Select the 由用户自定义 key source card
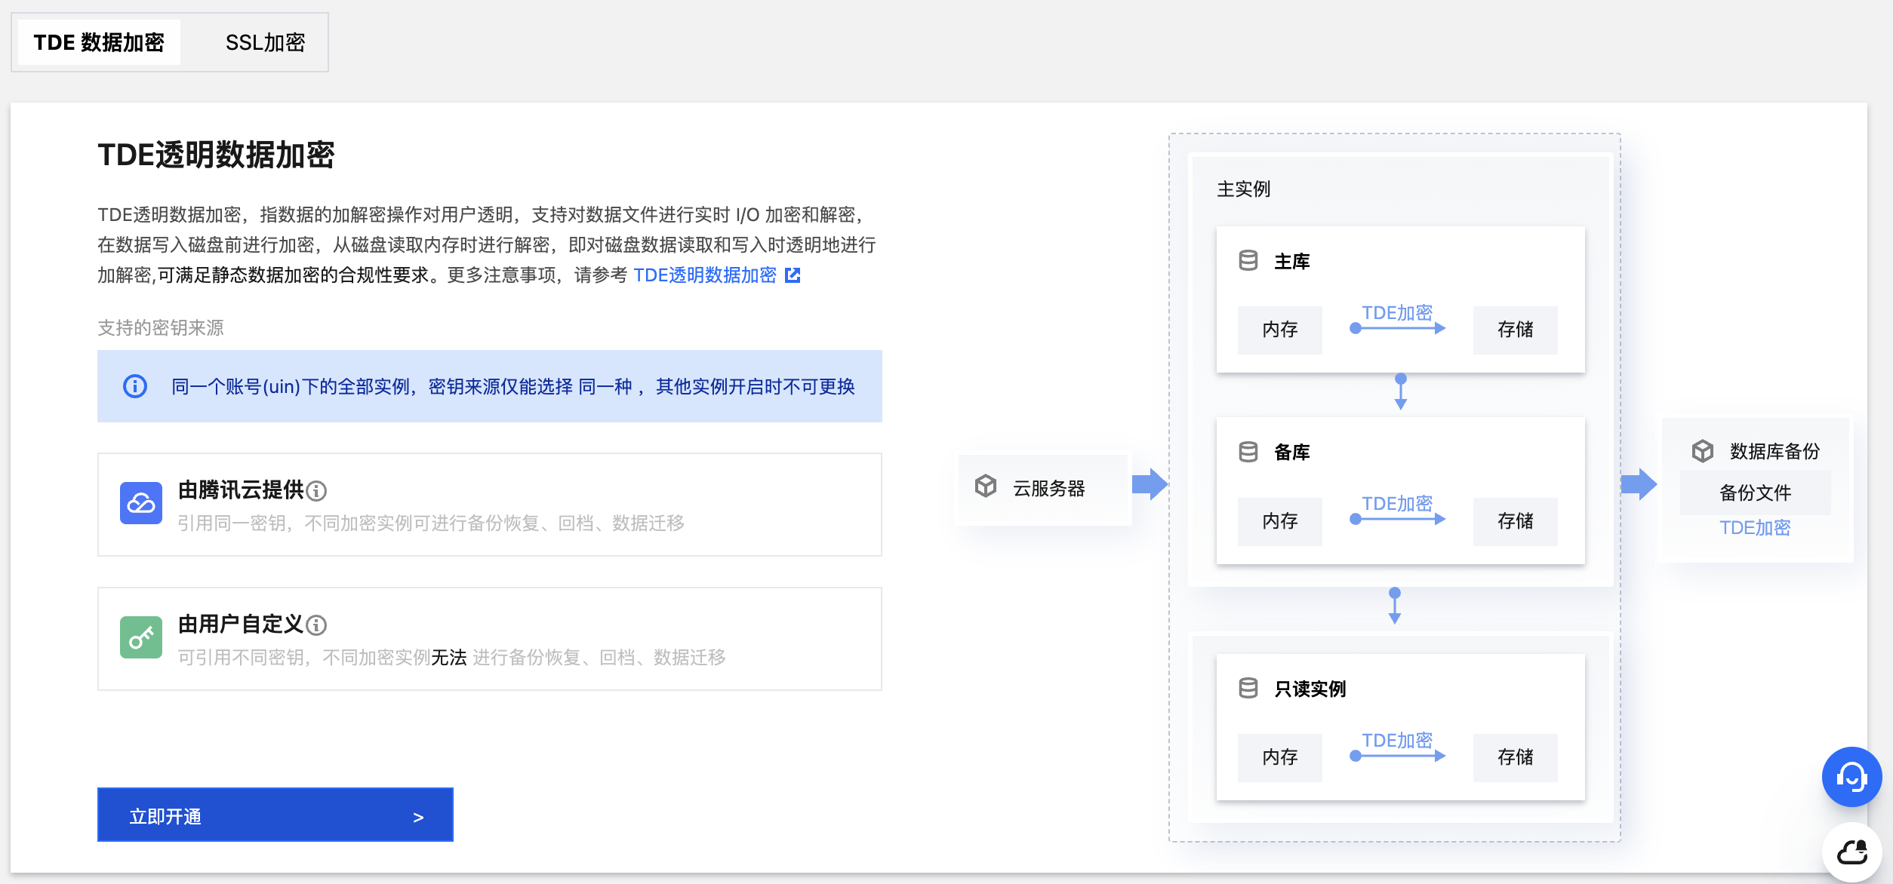Image resolution: width=1893 pixels, height=884 pixels. [x=489, y=639]
